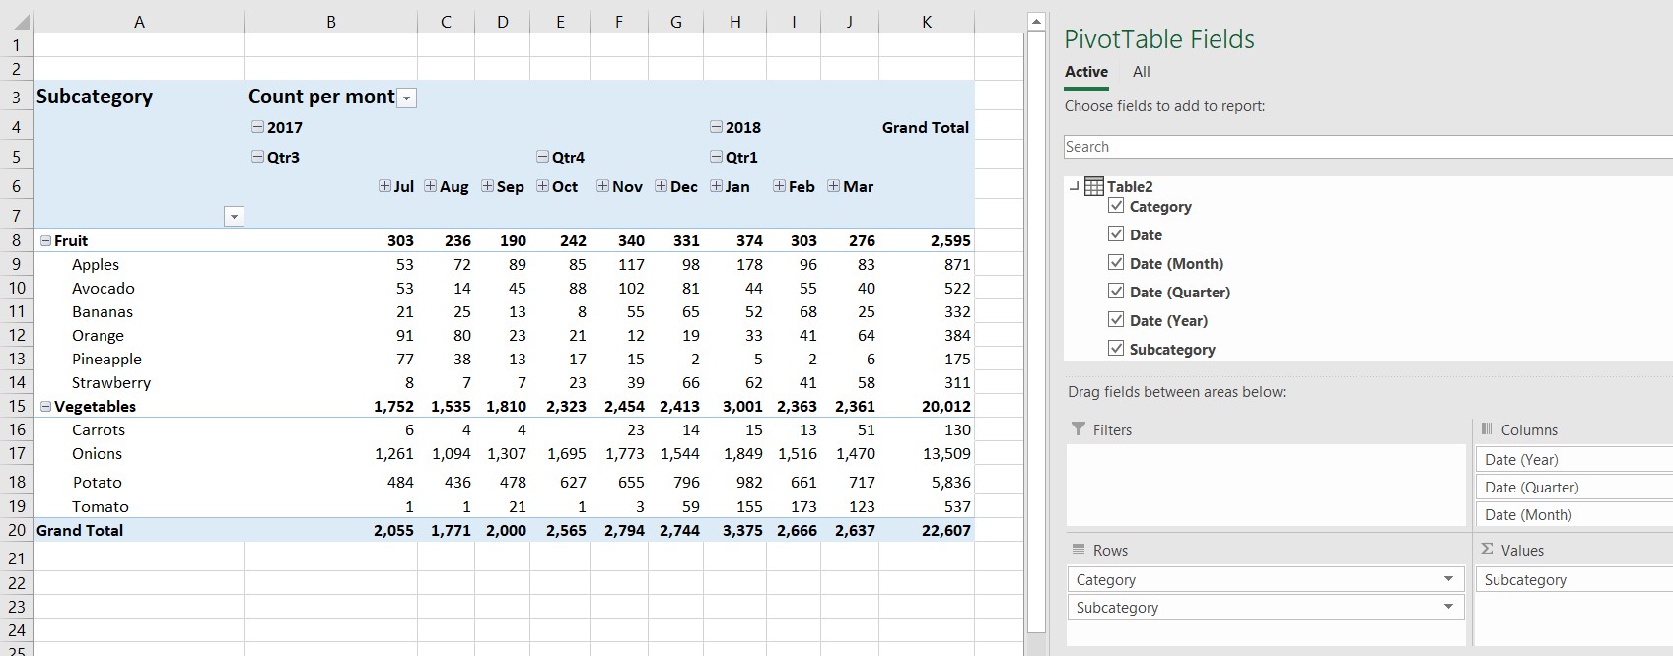Uncheck the Category field checkbox
1673x656 pixels.
tap(1116, 206)
